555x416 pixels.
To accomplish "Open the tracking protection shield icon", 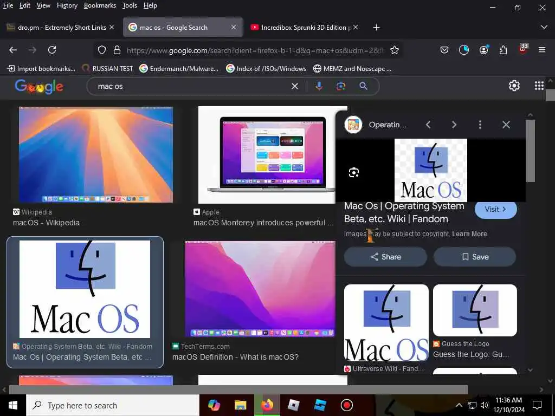I will pos(102,50).
